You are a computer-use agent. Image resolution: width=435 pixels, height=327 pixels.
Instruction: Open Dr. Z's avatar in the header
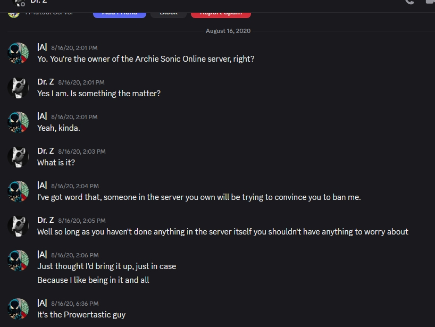pyautogui.click(x=19, y=2)
